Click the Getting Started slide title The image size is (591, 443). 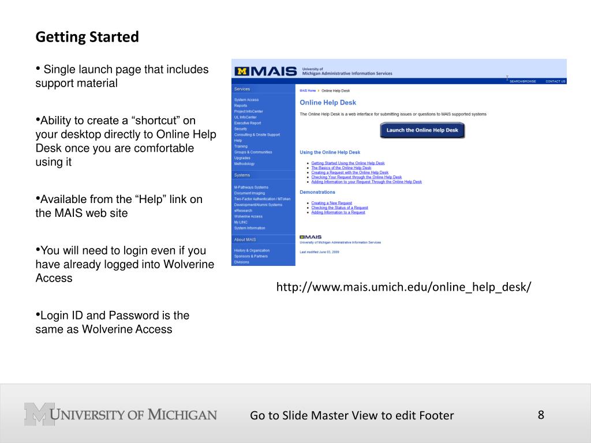[87, 37]
